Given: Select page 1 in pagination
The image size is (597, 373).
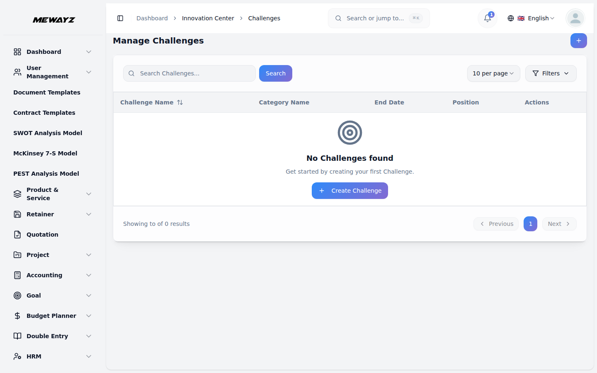Looking at the screenshot, I should (530, 224).
